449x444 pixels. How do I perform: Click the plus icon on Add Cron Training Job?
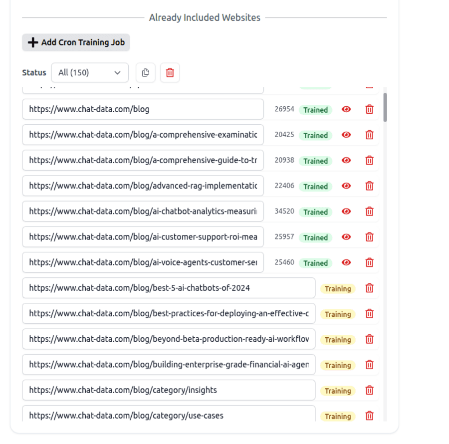pyautogui.click(x=33, y=42)
